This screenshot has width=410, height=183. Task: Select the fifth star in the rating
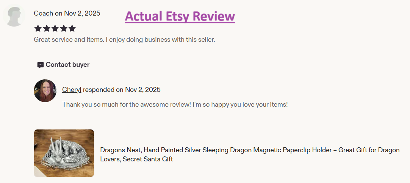click(x=72, y=28)
